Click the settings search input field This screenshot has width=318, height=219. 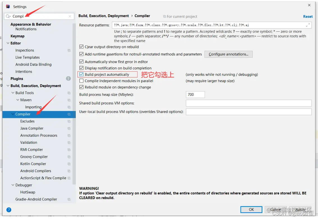click(39, 16)
